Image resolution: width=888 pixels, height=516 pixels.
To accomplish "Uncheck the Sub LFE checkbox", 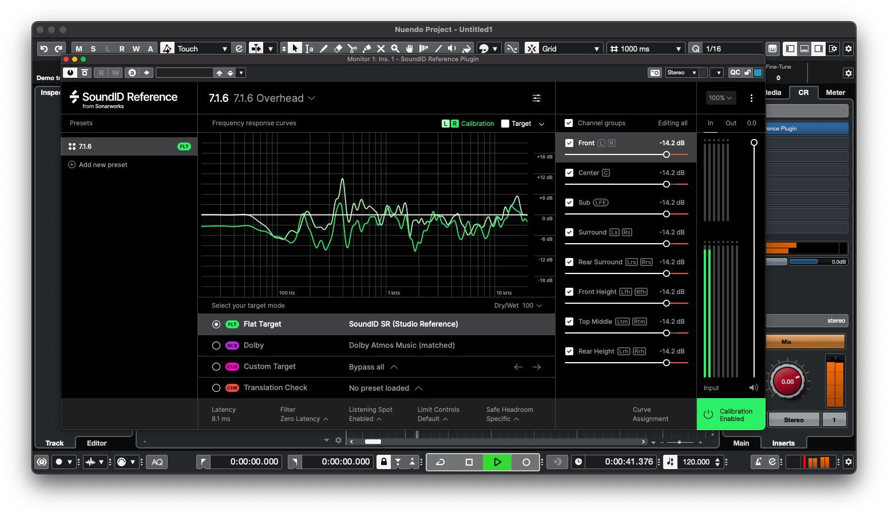I will point(569,203).
